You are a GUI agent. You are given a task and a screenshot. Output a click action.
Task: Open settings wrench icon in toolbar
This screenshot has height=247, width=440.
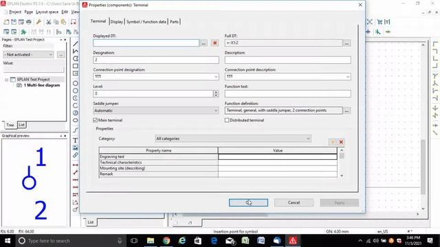point(38,22)
